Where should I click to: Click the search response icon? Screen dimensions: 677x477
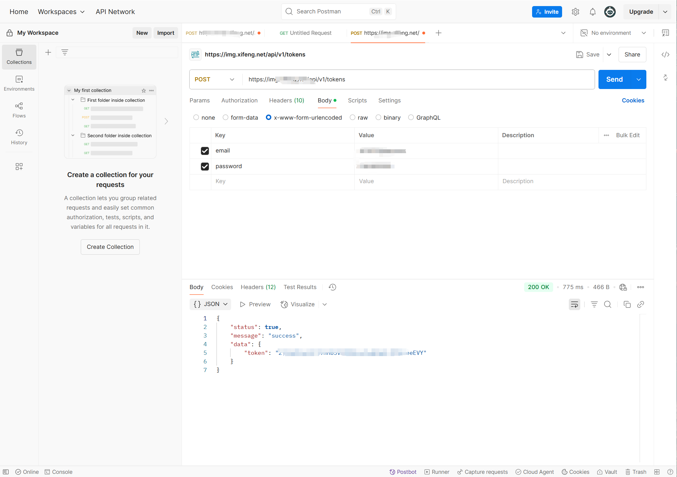coord(607,304)
